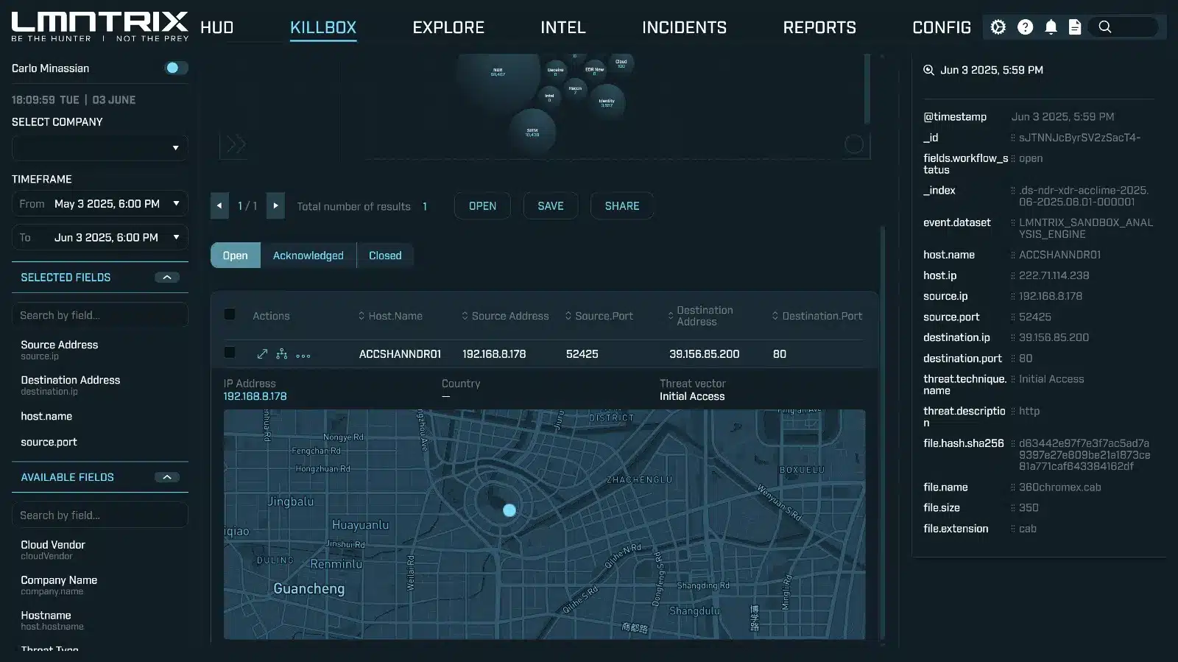Check the ACCSHANNDR01 row checkbox
Image resolution: width=1178 pixels, height=662 pixels.
[x=230, y=353]
